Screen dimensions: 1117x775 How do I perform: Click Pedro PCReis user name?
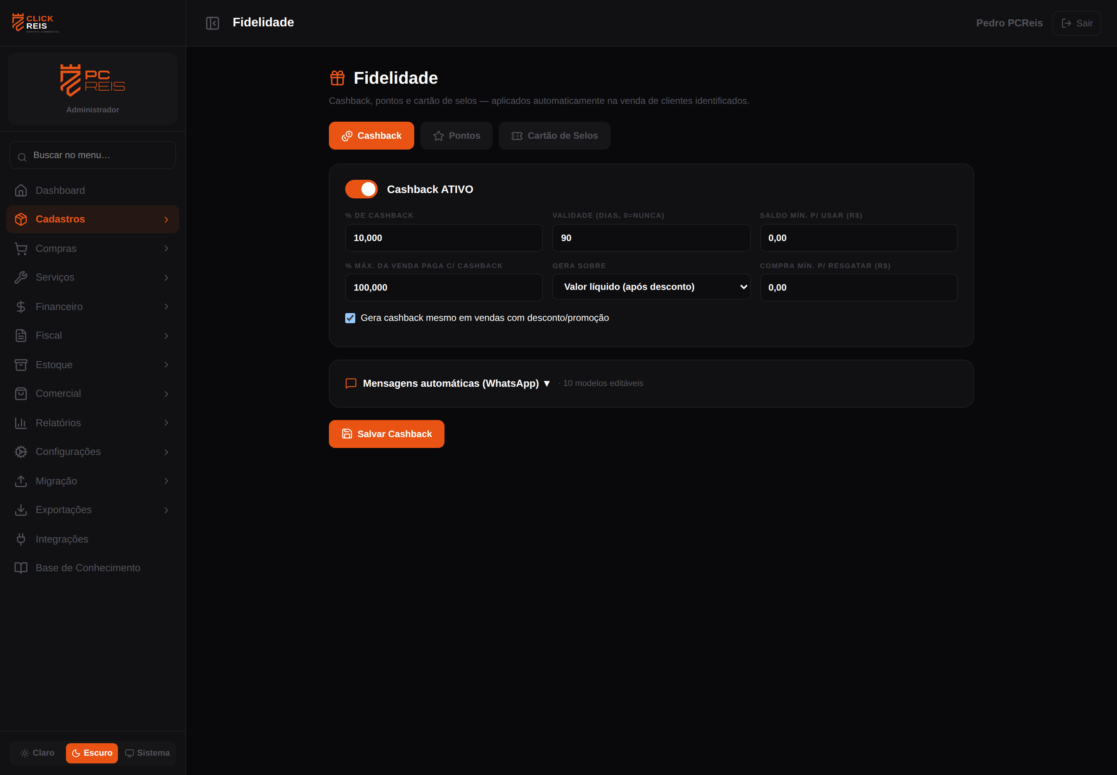pos(1009,23)
